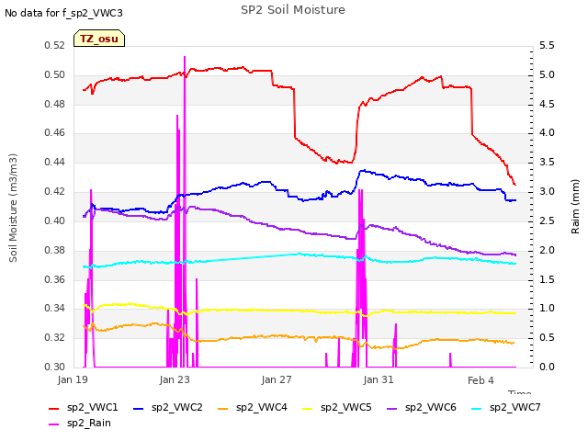The image size is (588, 441).
Task: Click the 0.44 left axis value
Action: click(x=55, y=163)
